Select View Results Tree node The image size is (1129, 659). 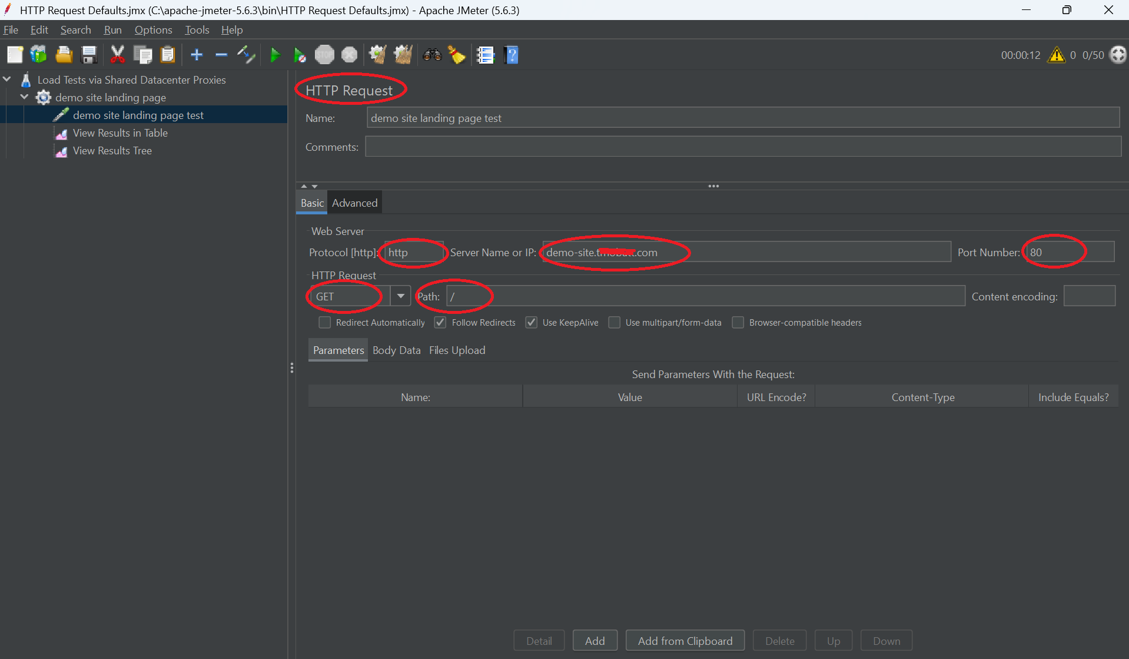pyautogui.click(x=112, y=150)
